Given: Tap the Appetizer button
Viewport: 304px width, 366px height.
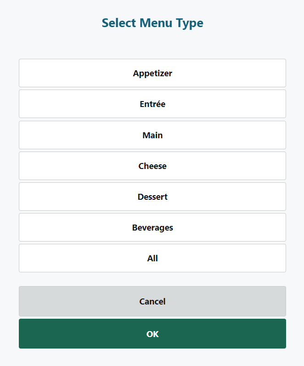Looking at the screenshot, I should pos(152,73).
